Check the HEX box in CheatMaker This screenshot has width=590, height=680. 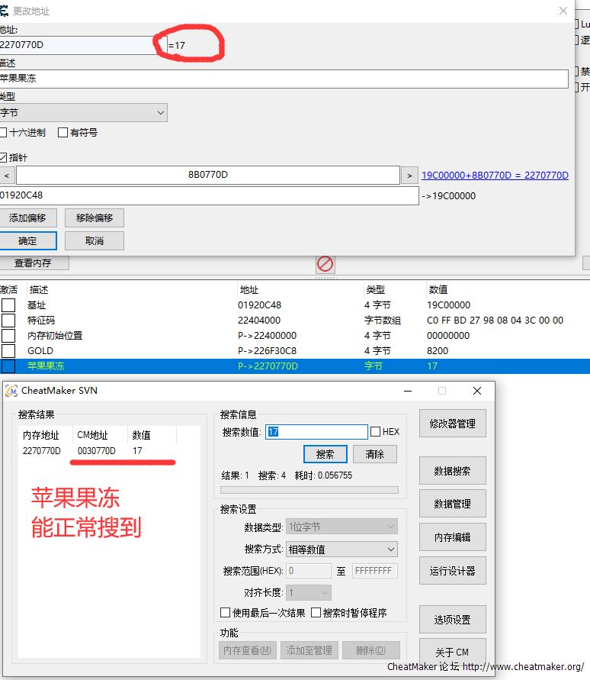pyautogui.click(x=375, y=432)
